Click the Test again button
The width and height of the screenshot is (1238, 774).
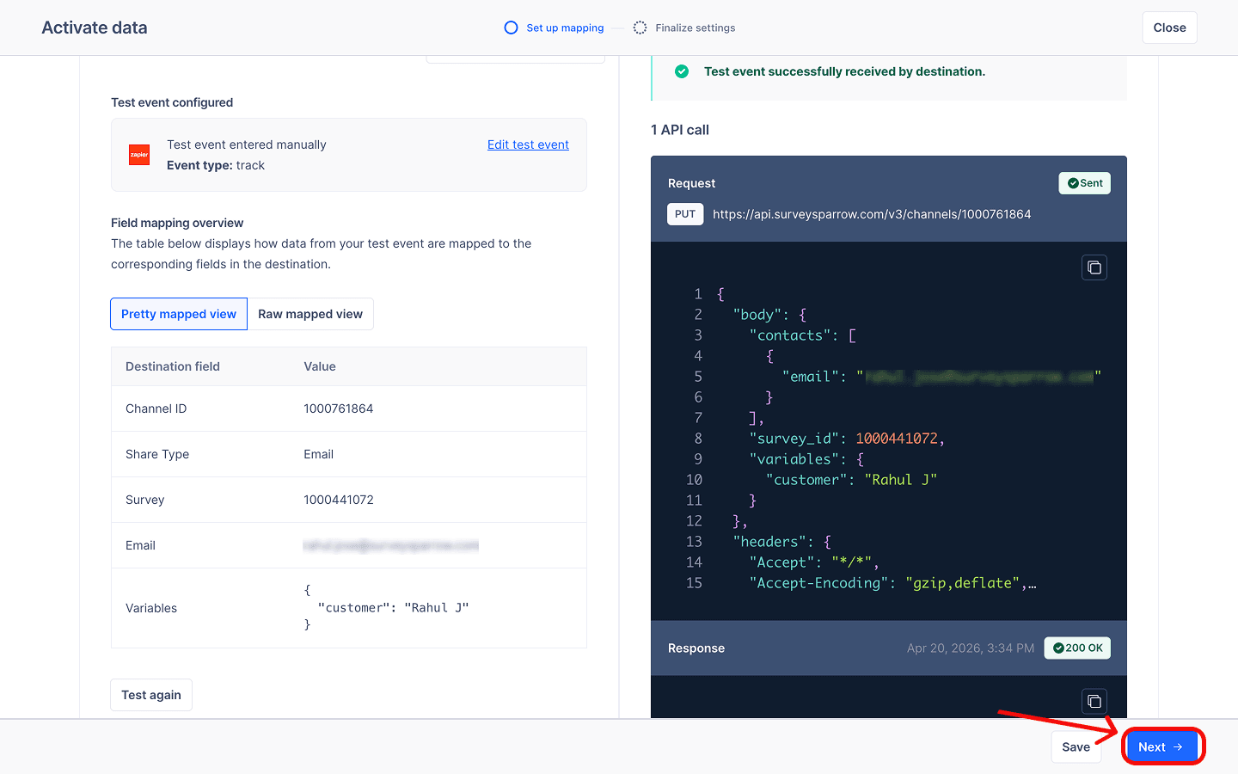(x=151, y=695)
